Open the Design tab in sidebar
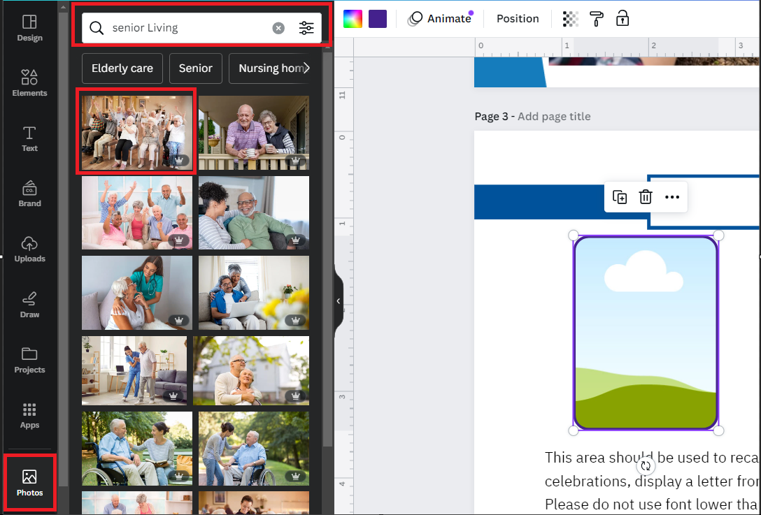Viewport: 761px width, 515px height. coord(29,28)
